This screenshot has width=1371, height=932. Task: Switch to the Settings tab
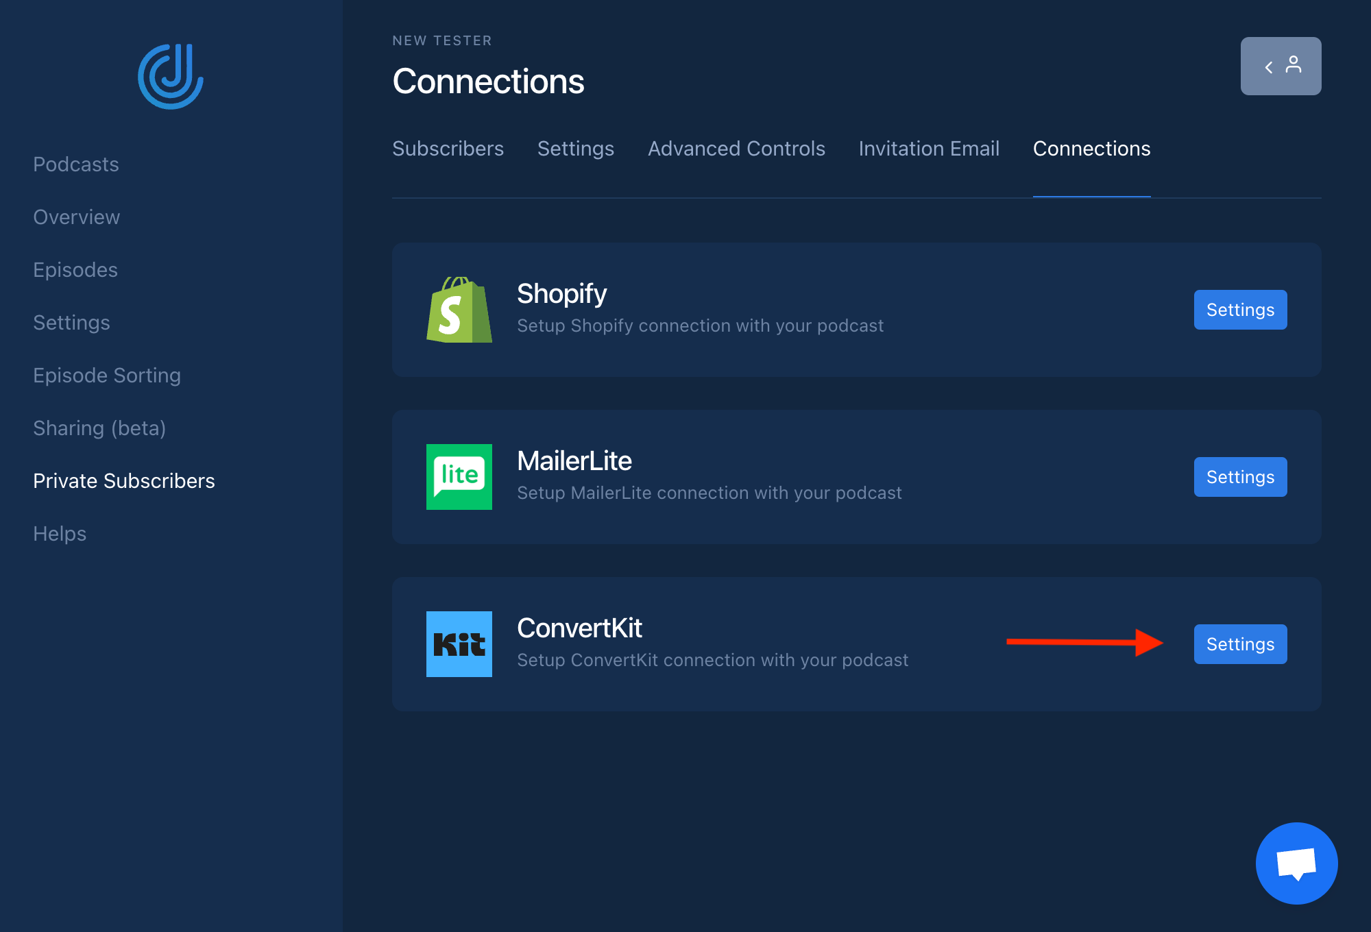coord(576,149)
